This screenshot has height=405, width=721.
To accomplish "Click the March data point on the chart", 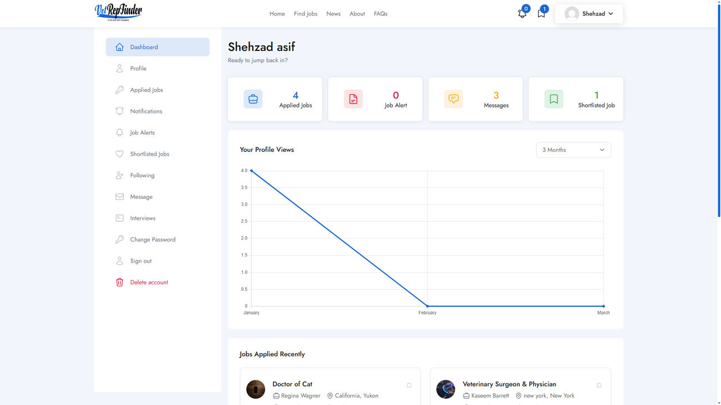I will (x=603, y=306).
